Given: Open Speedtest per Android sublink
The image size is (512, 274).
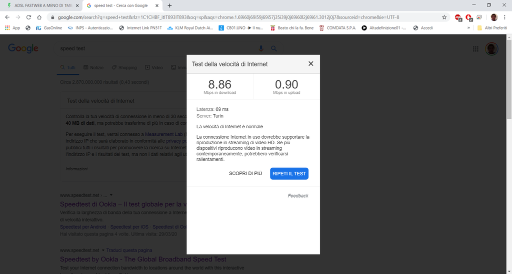Looking at the screenshot, I should click(83, 227).
